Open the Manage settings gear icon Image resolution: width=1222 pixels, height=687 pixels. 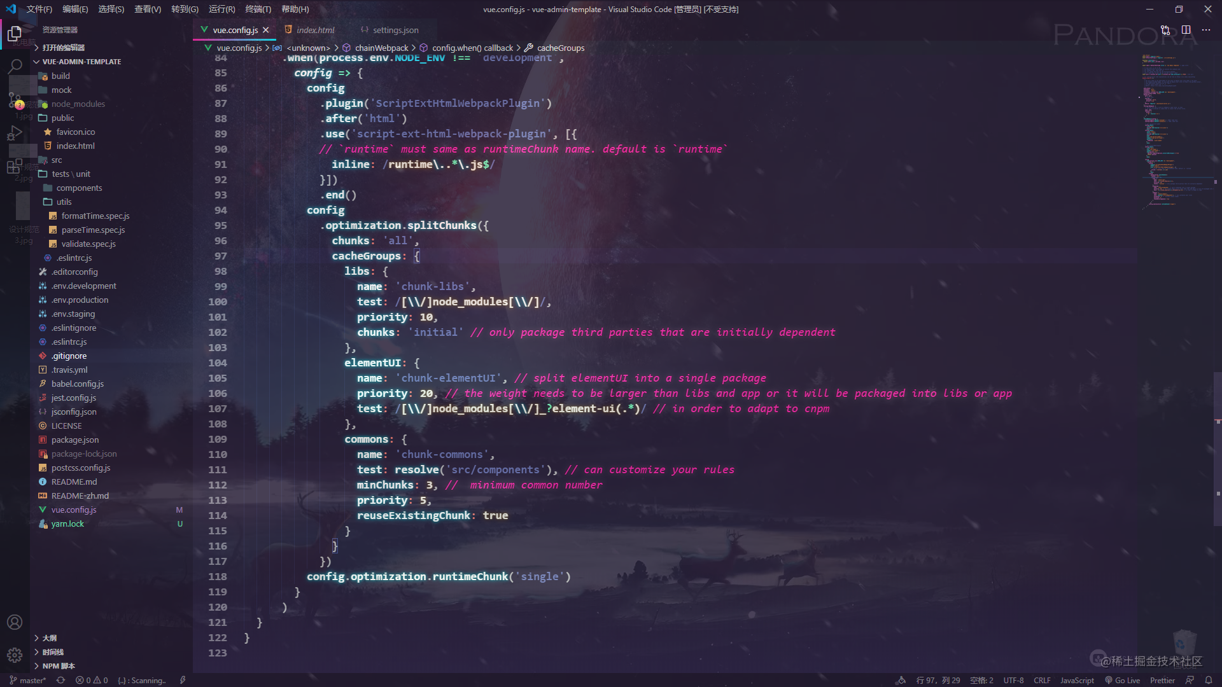(x=15, y=655)
